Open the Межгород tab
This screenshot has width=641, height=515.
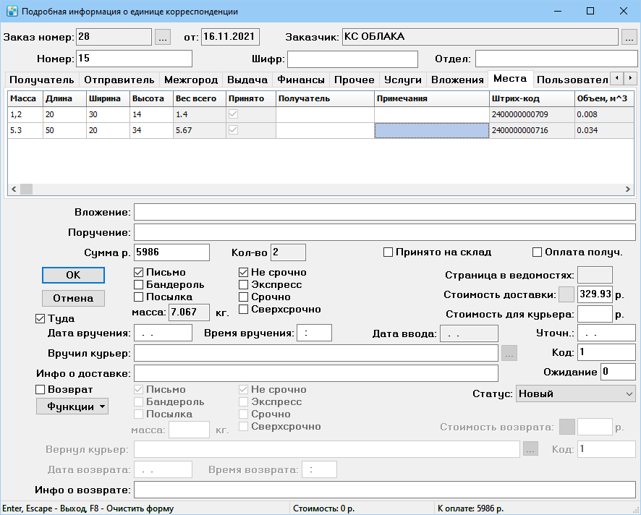point(191,80)
